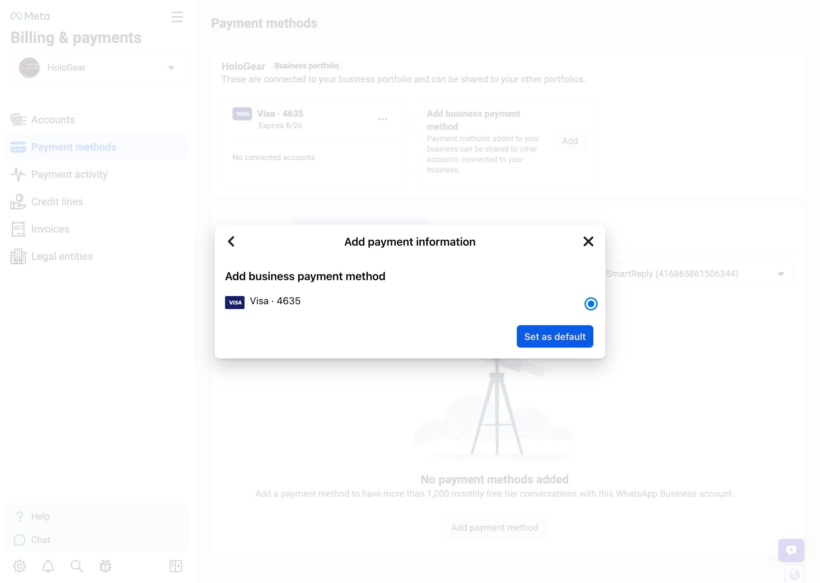Open the Invoices page
Image resolution: width=820 pixels, height=583 pixels.
coord(50,229)
